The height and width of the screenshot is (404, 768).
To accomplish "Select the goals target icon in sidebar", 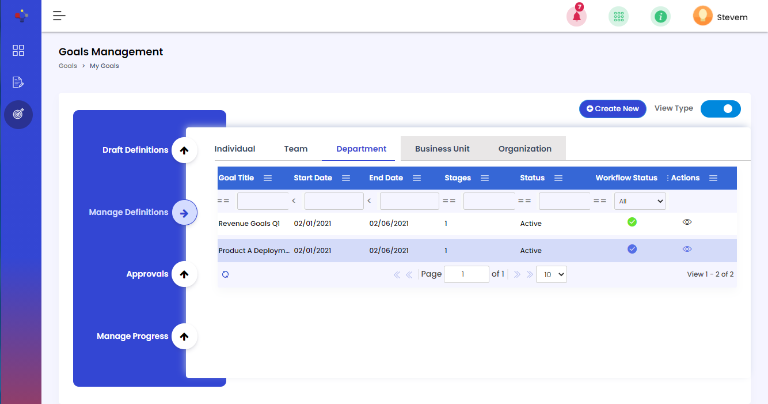I will click(18, 114).
